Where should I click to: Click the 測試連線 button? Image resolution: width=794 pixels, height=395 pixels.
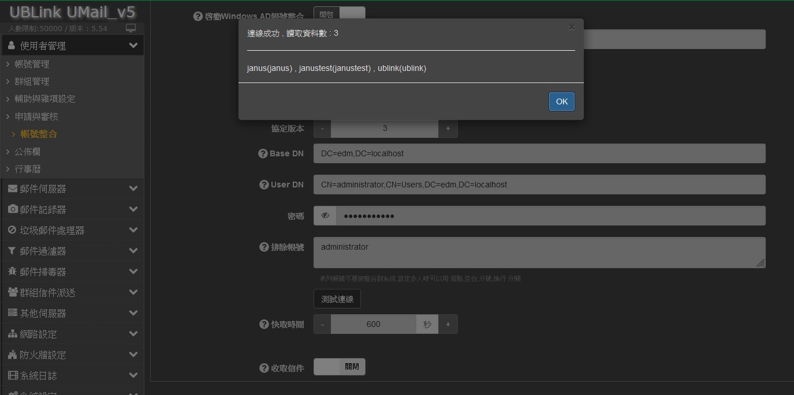point(337,299)
